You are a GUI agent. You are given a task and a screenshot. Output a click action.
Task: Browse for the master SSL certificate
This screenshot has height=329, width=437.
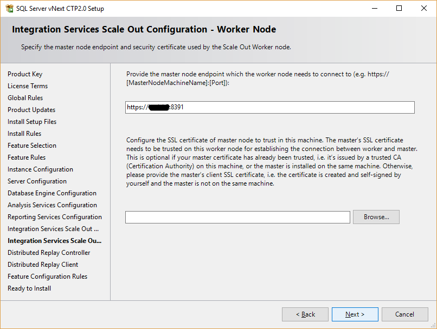tap(376, 217)
